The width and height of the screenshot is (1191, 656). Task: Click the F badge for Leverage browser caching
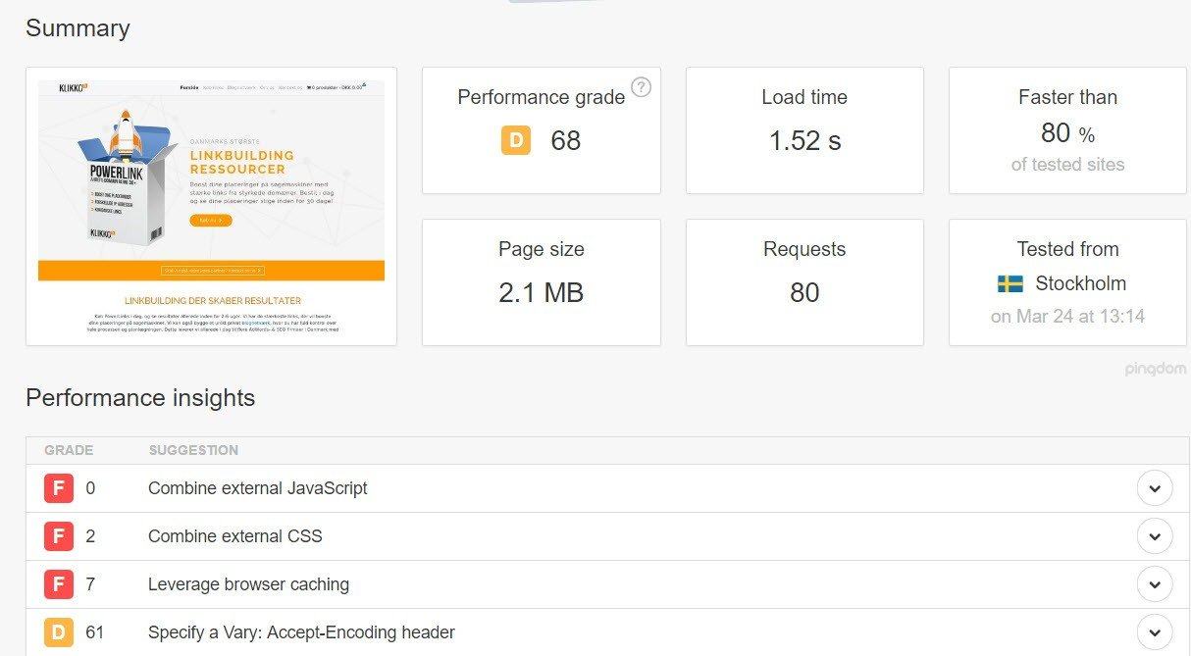(59, 584)
